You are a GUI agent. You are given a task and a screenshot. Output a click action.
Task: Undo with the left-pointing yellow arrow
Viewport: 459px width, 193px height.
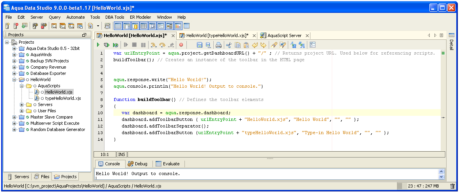255,45
